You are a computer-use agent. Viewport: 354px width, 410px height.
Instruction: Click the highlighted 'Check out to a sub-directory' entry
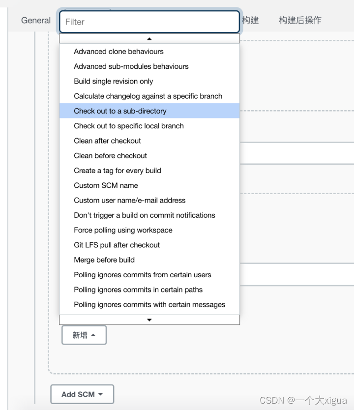(x=120, y=111)
